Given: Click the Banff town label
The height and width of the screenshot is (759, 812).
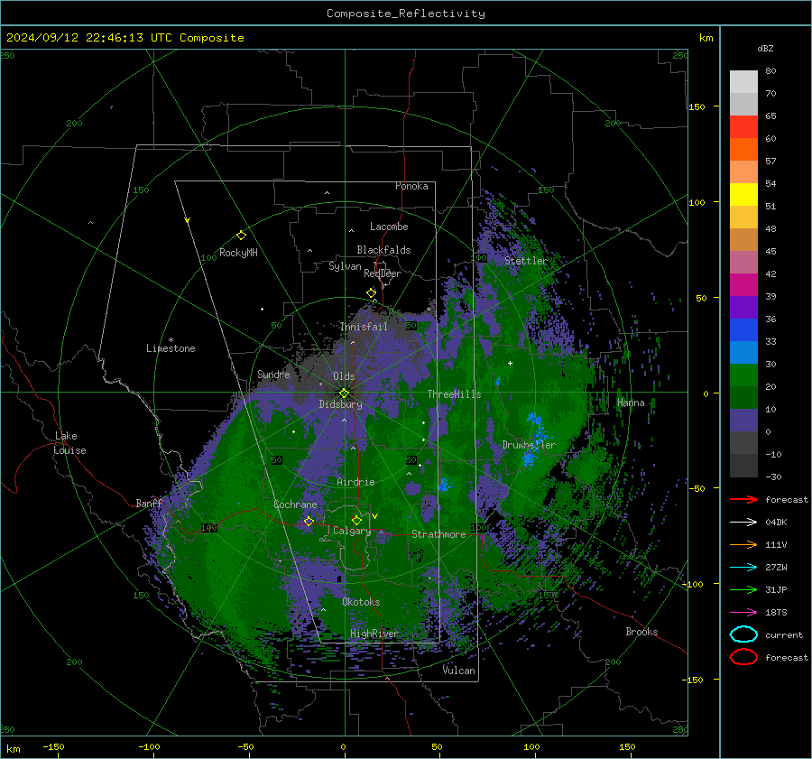Looking at the screenshot, I should coord(149,504).
